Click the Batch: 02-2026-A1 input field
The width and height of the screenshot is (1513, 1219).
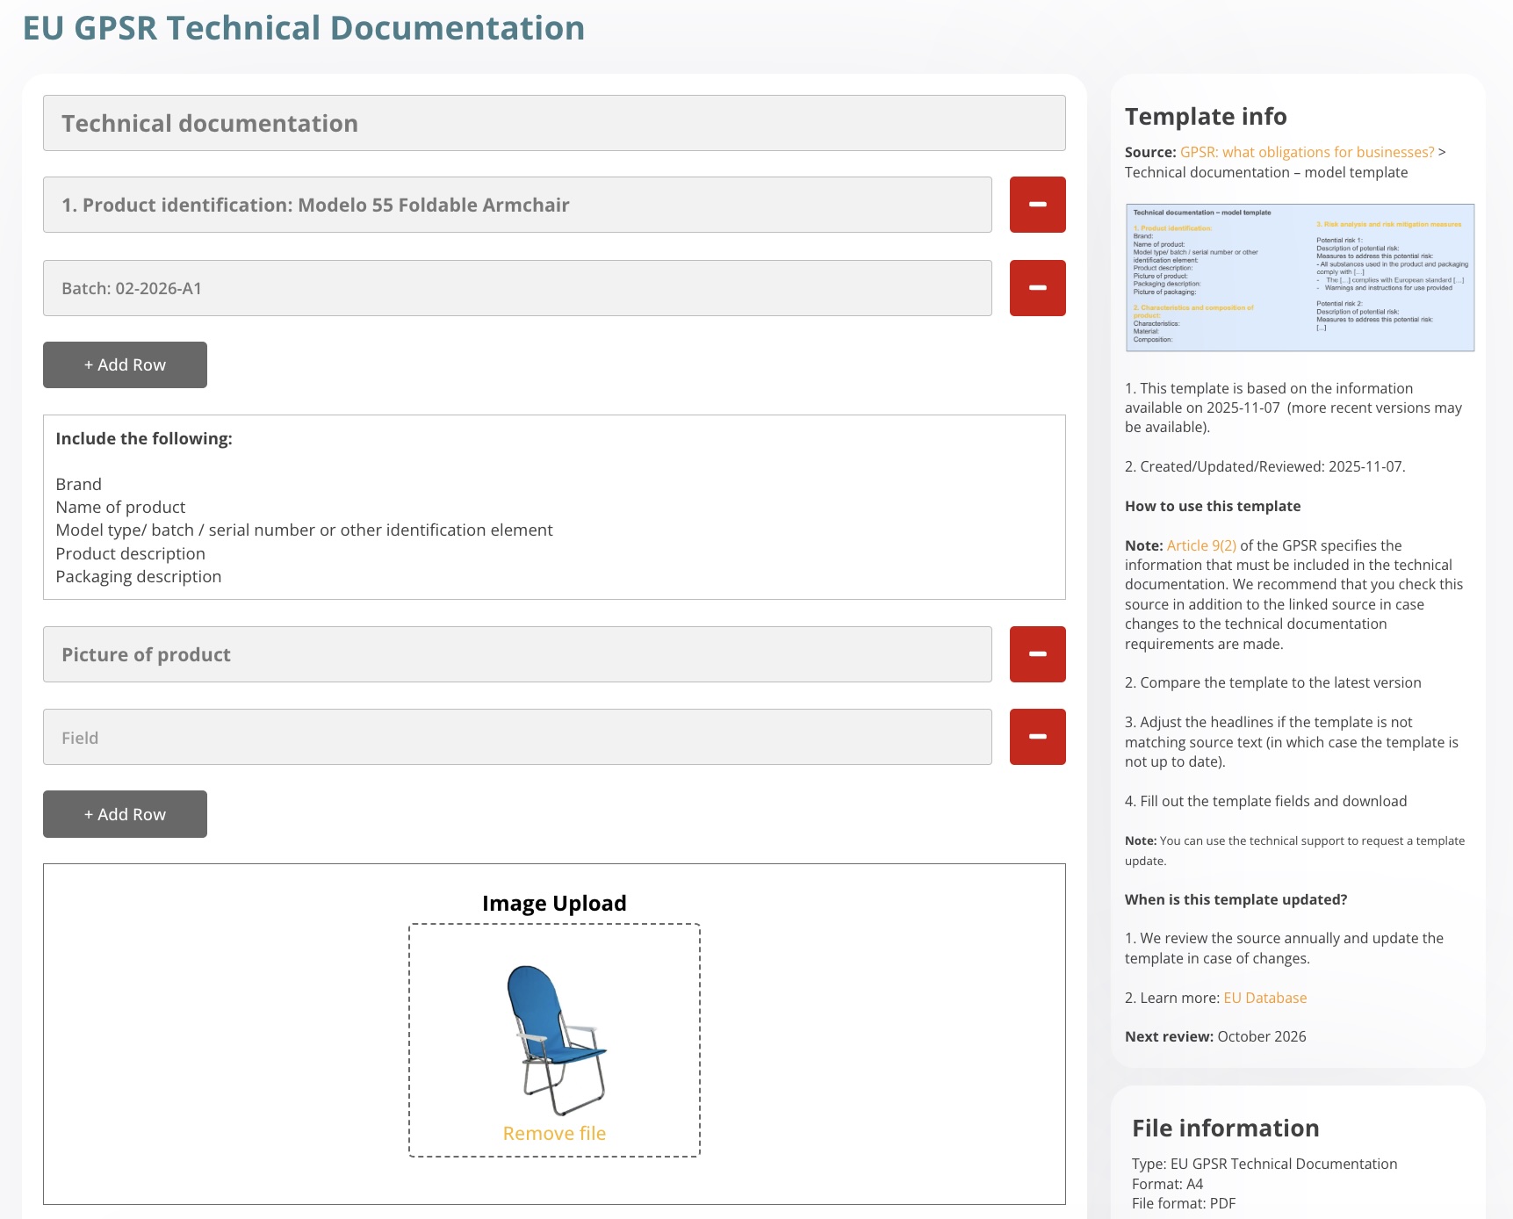point(517,288)
